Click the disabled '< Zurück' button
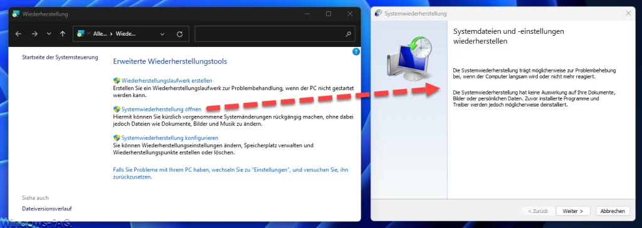Screen dimensions: 642x228 coord(538,211)
